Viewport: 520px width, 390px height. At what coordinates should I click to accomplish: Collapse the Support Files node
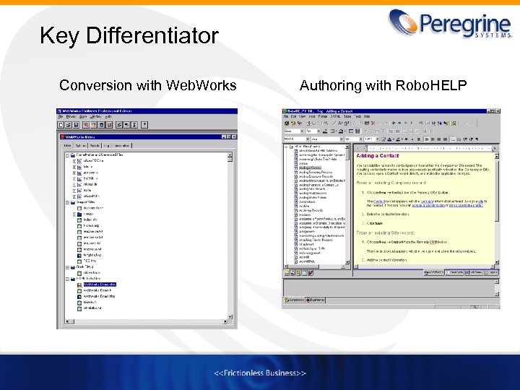point(67,202)
